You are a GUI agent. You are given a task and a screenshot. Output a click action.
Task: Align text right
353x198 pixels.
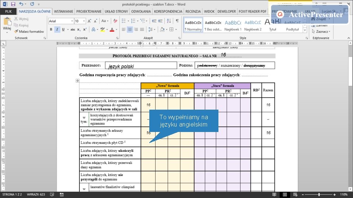pos(136,29)
